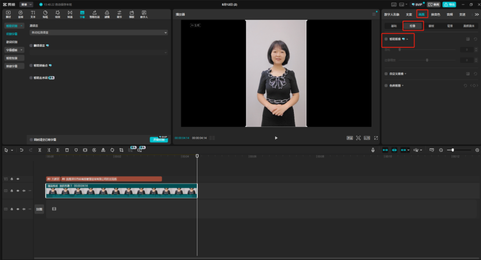Click the undo arrow in timeline toolbar
This screenshot has width=481, height=260.
point(21,150)
